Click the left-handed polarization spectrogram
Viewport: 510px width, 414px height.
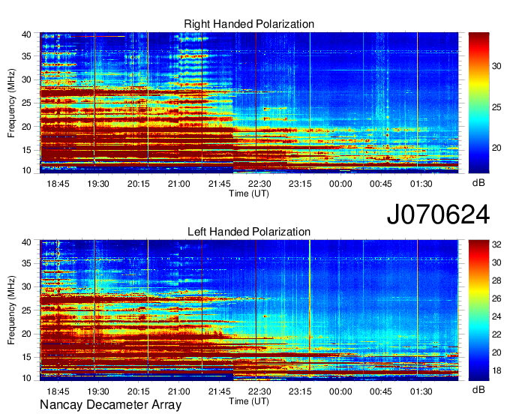(249, 310)
